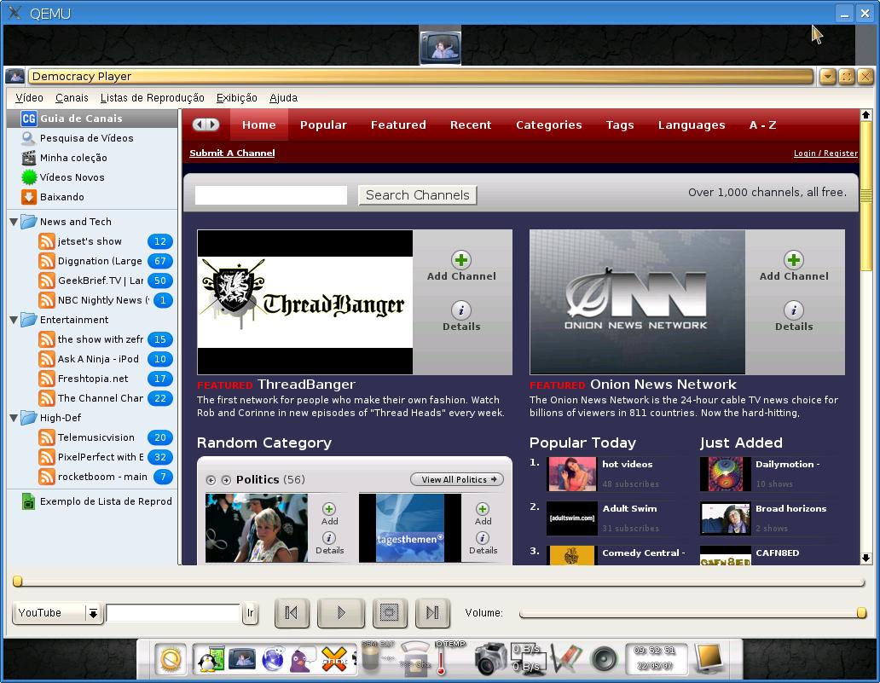Switch to the Recent tab
Viewport: 880px width, 683px height.
tap(471, 125)
